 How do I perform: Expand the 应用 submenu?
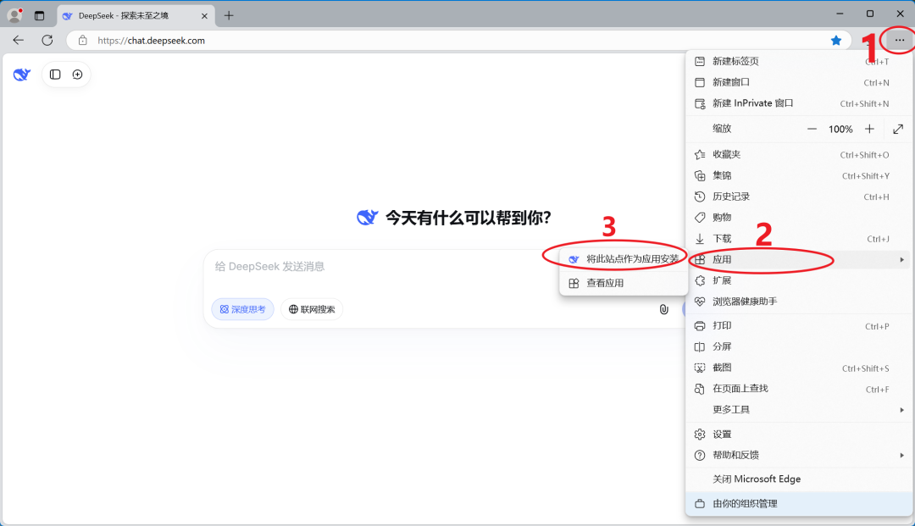pos(798,259)
